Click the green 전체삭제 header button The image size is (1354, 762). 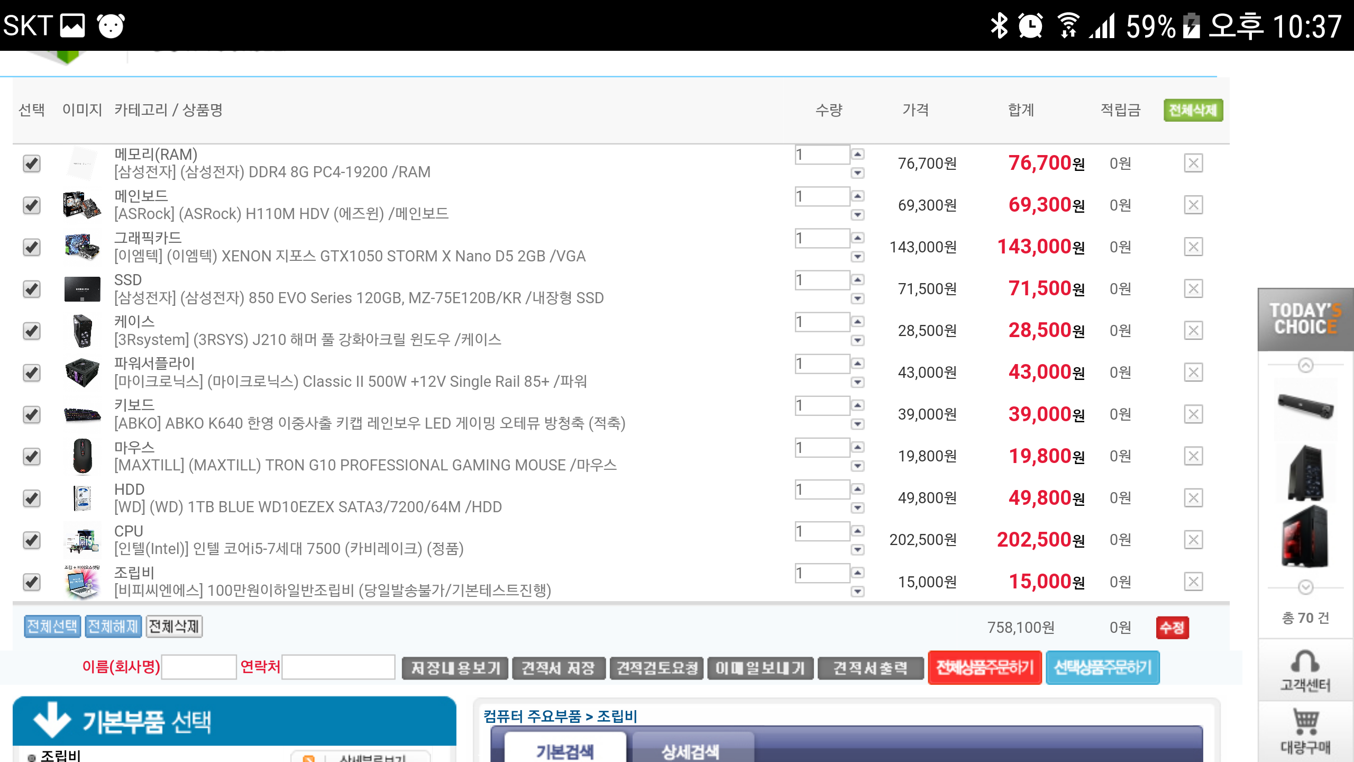click(x=1193, y=110)
